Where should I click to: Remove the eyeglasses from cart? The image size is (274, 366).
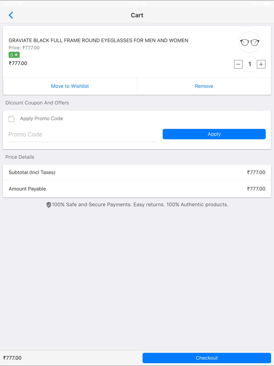(x=204, y=86)
